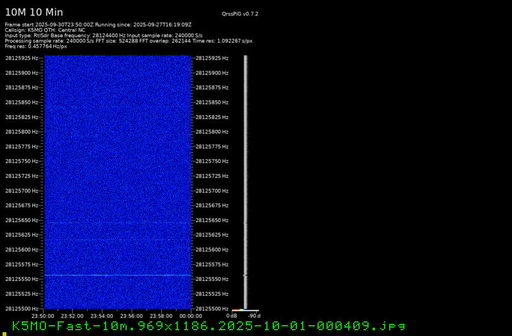512x336 pixels.
Task: Click the vertical gray signal level bar
Action: click(x=245, y=179)
